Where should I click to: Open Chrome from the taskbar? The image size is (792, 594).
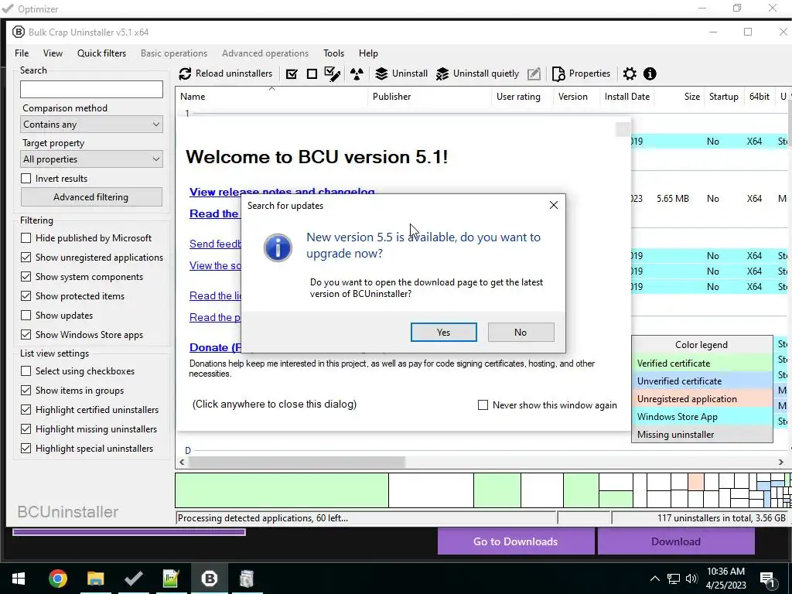point(57,579)
